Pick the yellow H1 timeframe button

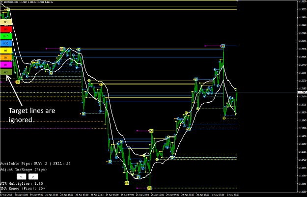click(6, 51)
